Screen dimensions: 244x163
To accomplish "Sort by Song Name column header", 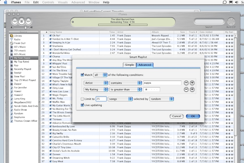I will pyautogui.click(x=74, y=32).
